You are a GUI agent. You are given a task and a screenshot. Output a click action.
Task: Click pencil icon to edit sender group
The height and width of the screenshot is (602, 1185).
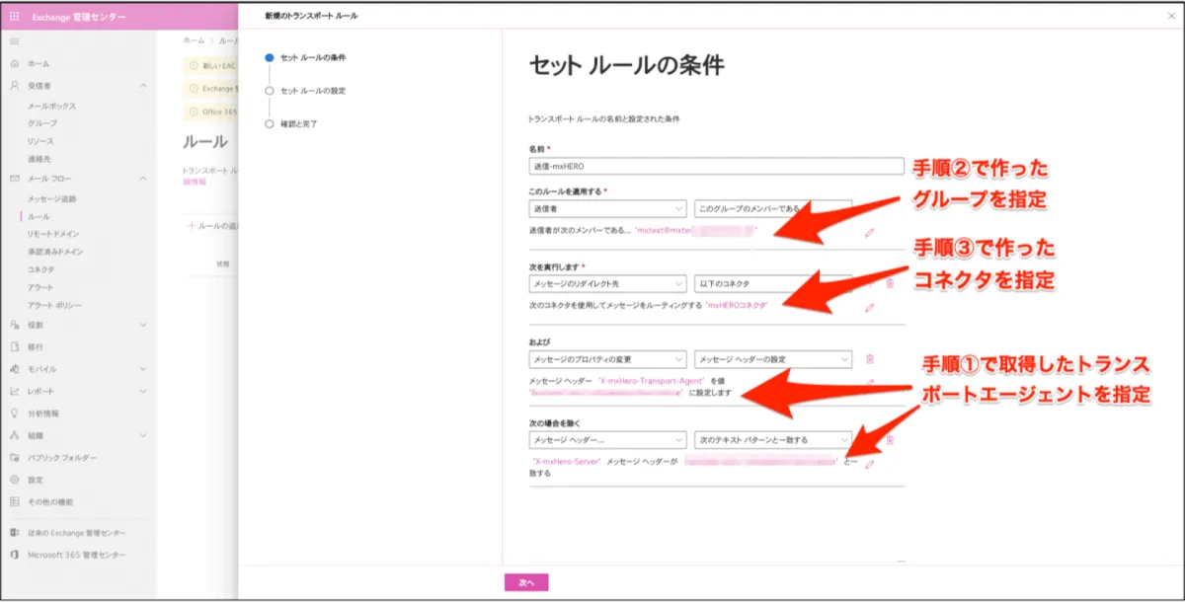(869, 233)
